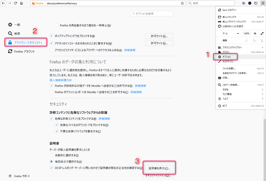
Task: Toggle 技術的な対話データを Mozilla へ送信 checkbox
Action: point(51,86)
